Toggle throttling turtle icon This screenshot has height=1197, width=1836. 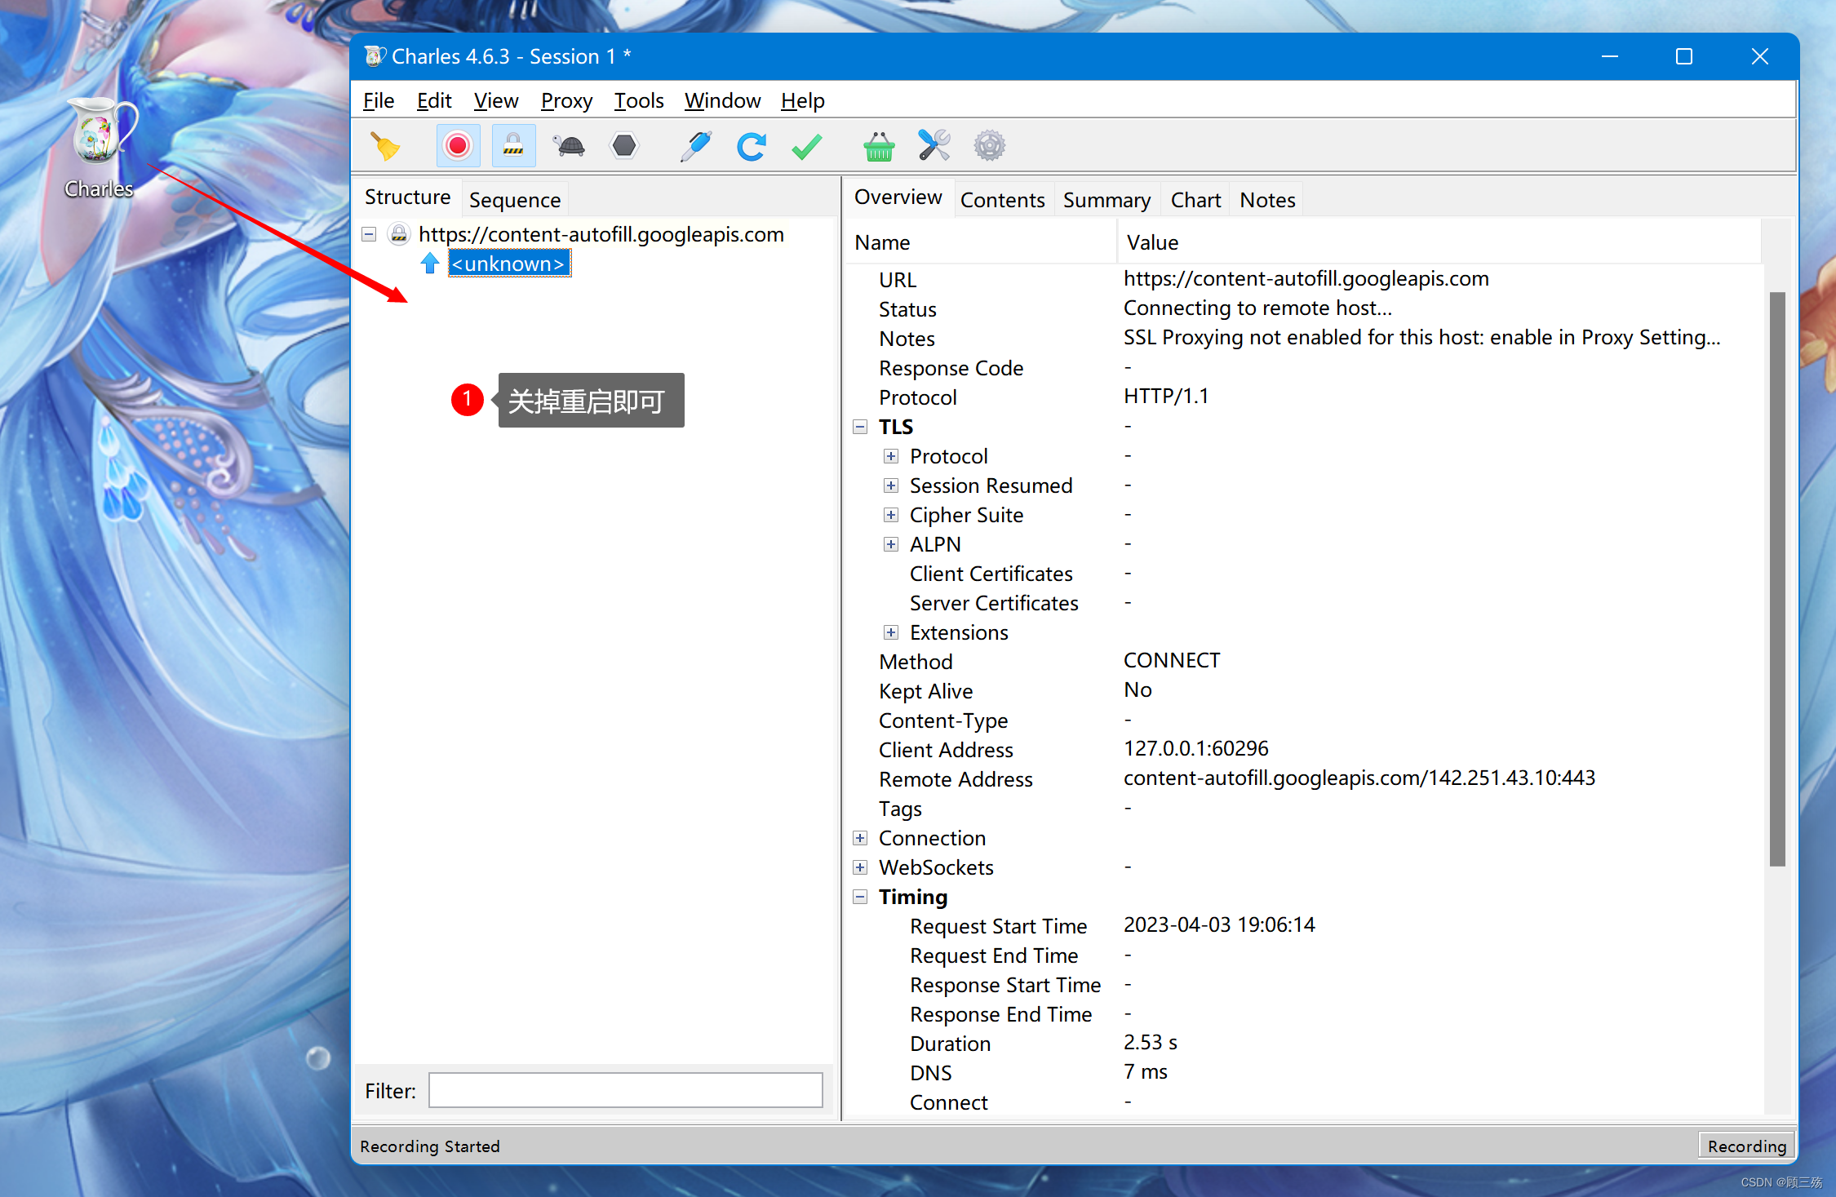pyautogui.click(x=569, y=147)
